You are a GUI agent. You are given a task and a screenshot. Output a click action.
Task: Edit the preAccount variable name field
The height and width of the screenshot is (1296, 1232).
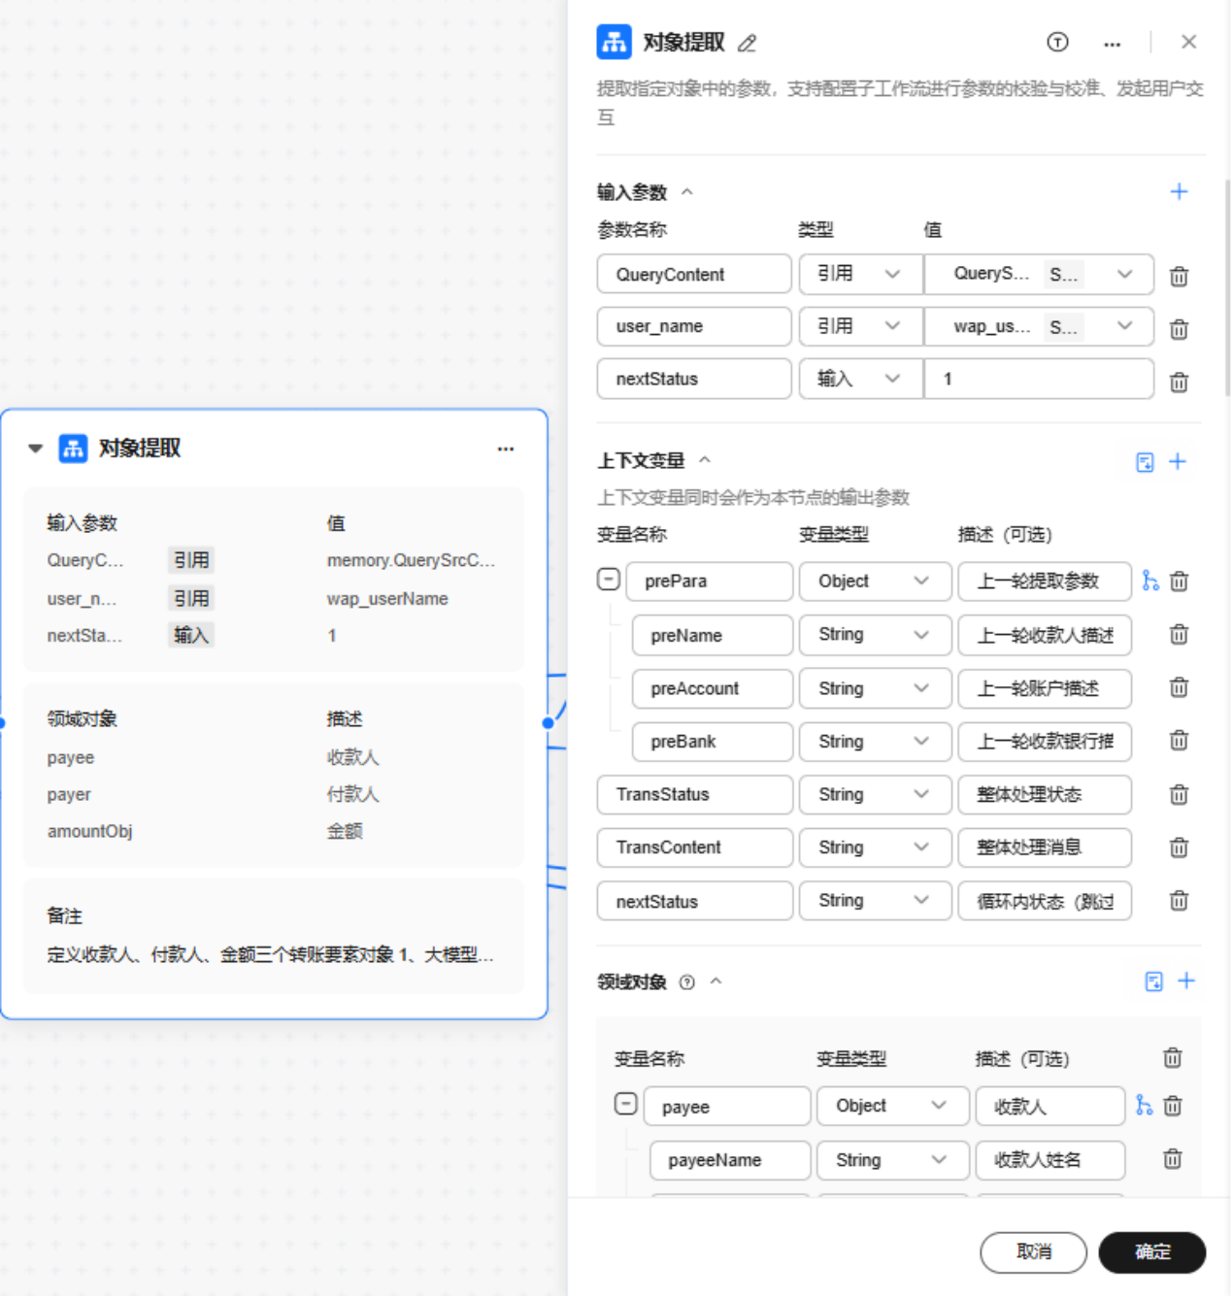pos(713,688)
